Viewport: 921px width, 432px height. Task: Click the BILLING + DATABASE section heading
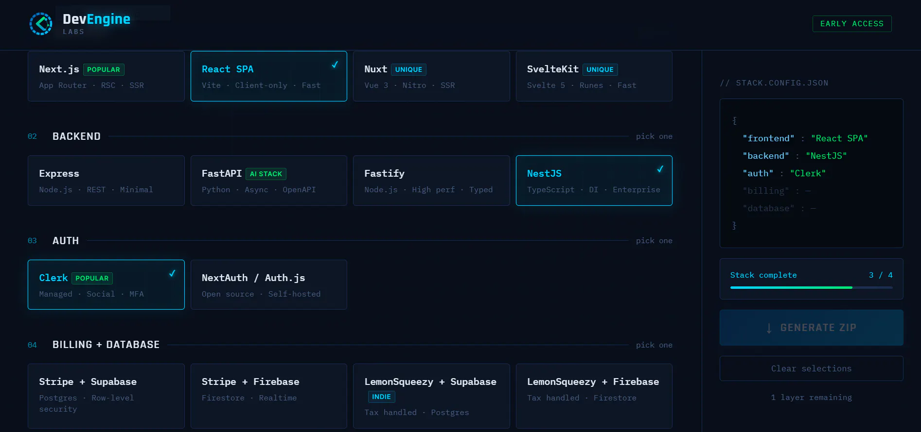pos(106,345)
